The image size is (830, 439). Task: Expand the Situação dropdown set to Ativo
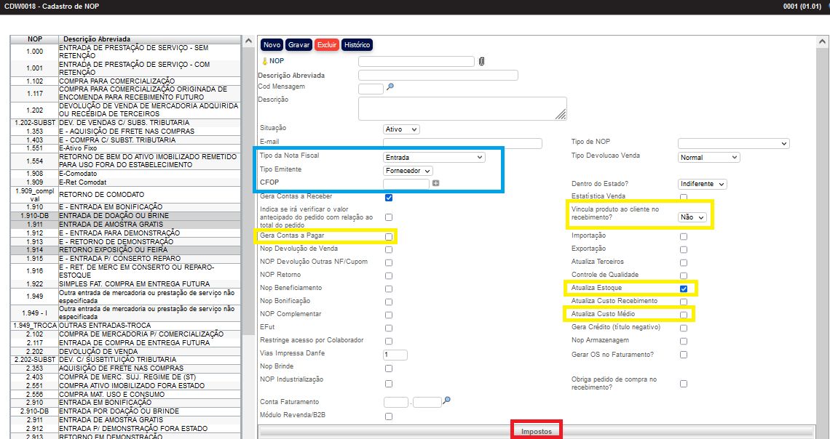tap(401, 129)
